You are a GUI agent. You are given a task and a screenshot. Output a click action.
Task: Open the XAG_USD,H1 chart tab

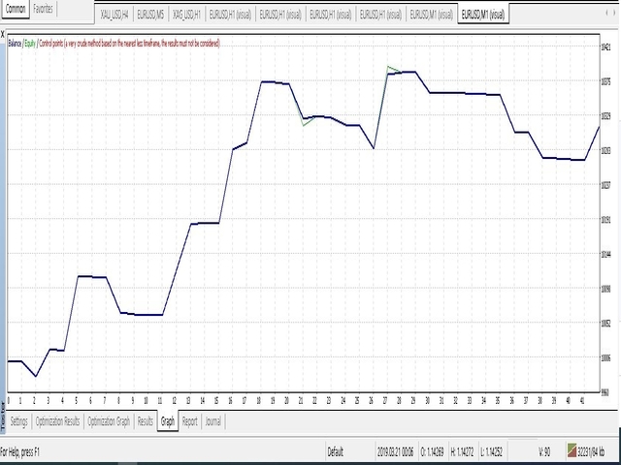tap(186, 15)
